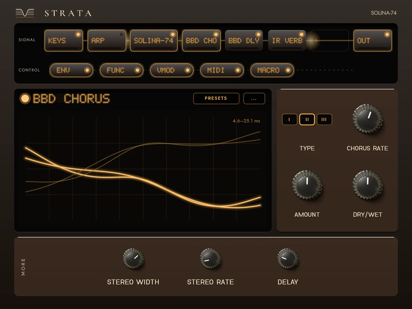The width and height of the screenshot is (412, 309).
Task: Toggle the MIDI module indicator dot
Action: point(238,70)
